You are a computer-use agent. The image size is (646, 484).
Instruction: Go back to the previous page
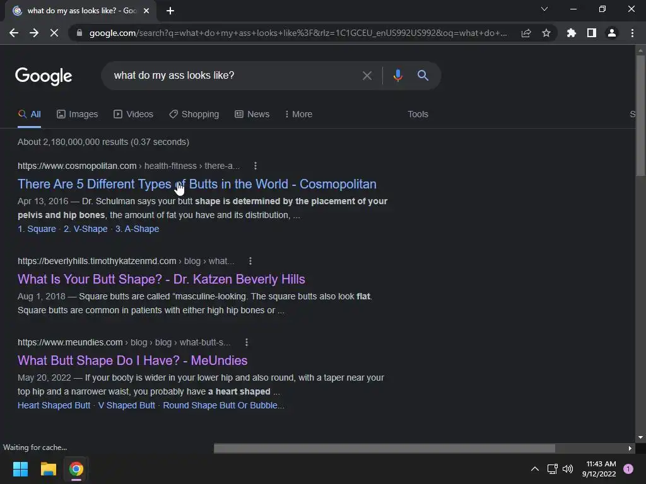[x=14, y=33]
